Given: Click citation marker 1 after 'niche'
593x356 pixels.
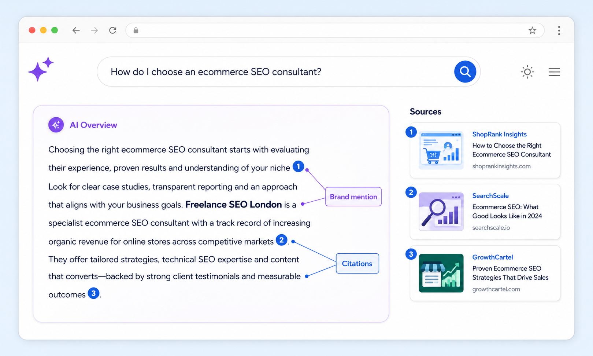Looking at the screenshot, I should click(x=299, y=167).
